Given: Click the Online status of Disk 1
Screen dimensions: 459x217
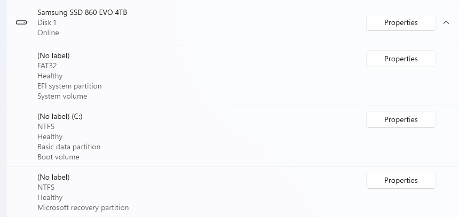Looking at the screenshot, I should tap(48, 33).
